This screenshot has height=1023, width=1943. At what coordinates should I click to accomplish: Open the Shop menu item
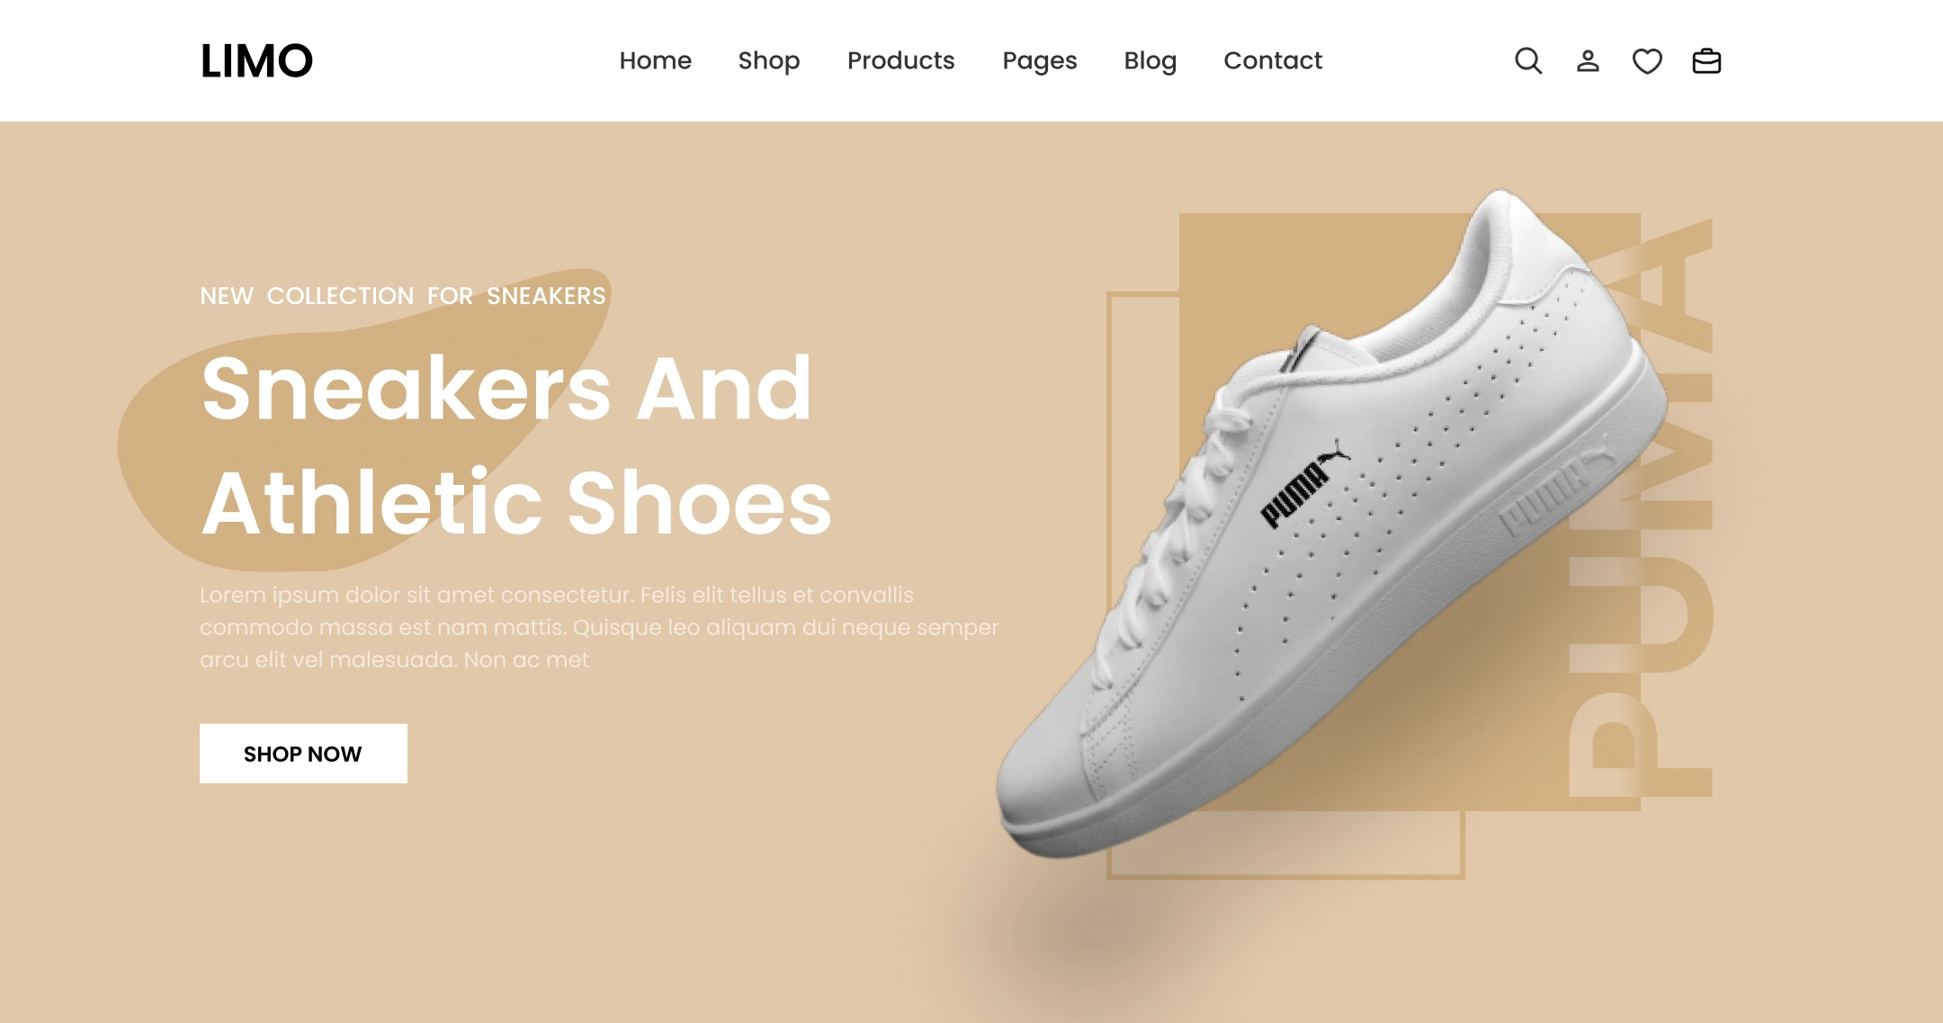769,60
